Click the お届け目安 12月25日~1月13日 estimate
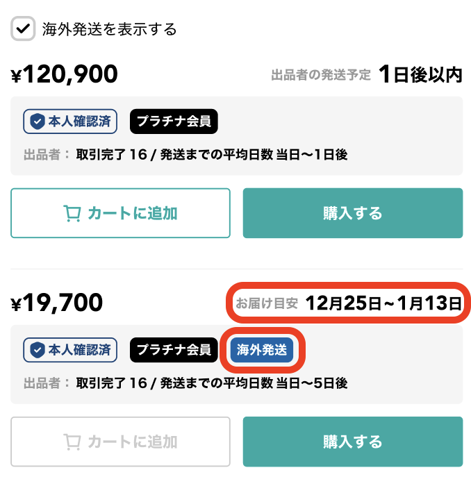 tap(349, 303)
